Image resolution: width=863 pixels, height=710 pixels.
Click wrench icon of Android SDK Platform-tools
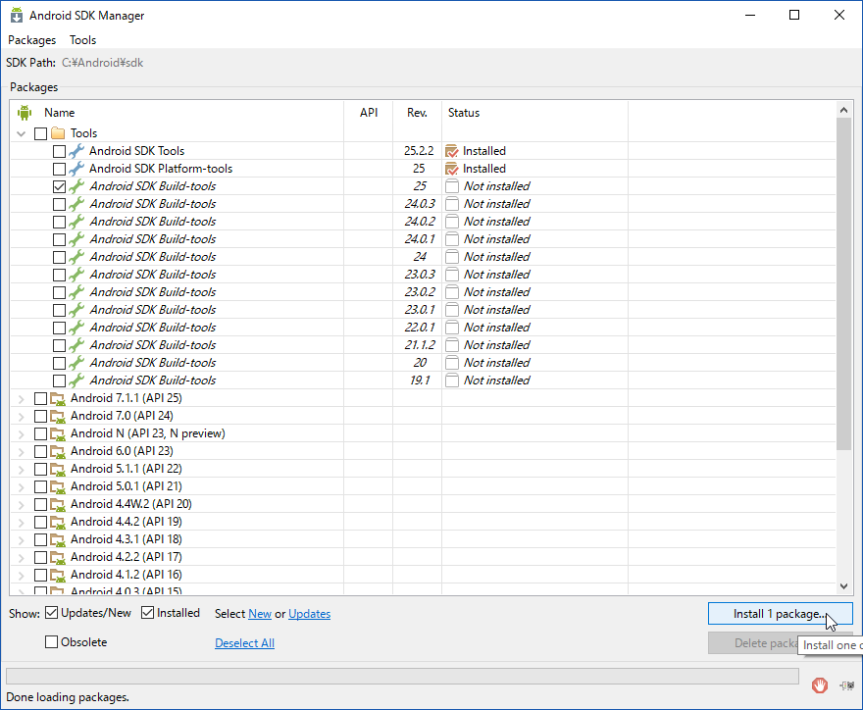click(76, 169)
